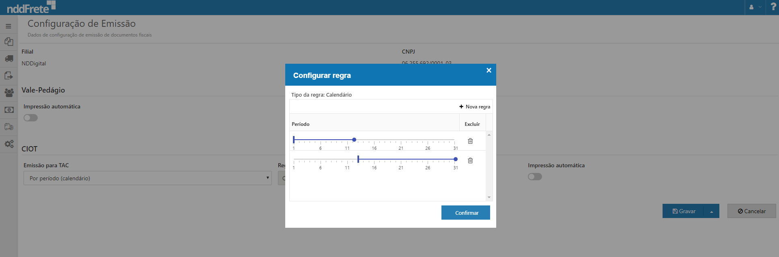This screenshot has width=779, height=257.
Task: Open the Emissão para TAC dropdown
Action: click(147, 178)
